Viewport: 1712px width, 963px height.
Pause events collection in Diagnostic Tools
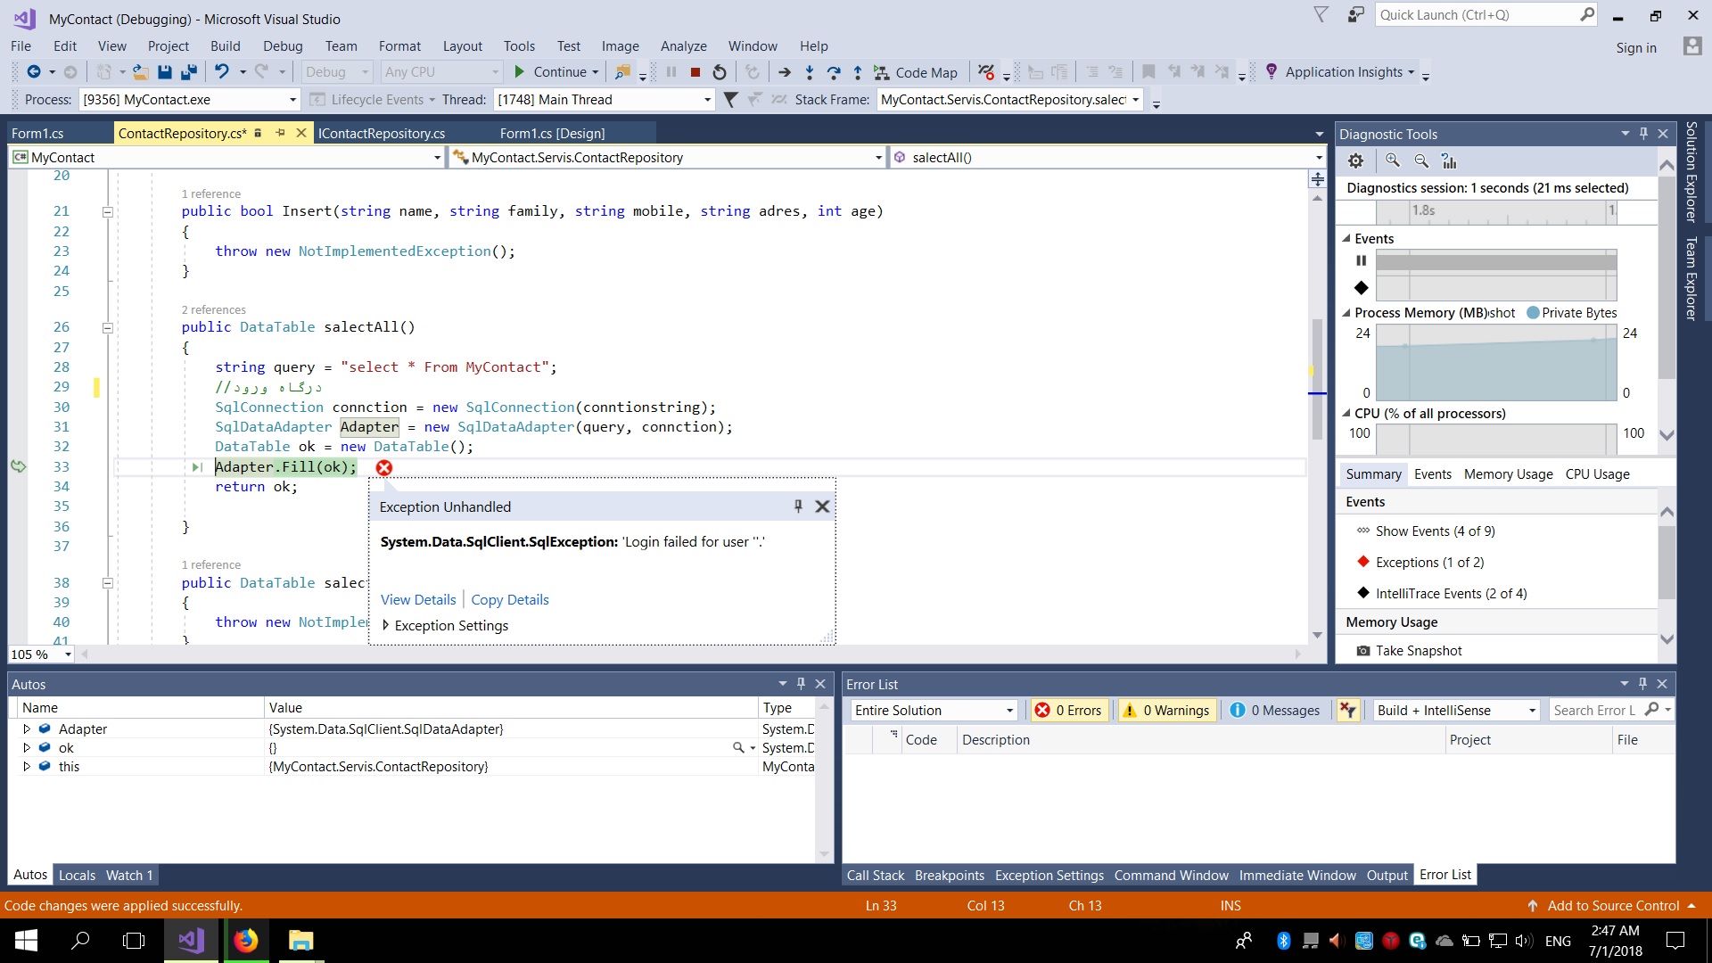point(1361,261)
